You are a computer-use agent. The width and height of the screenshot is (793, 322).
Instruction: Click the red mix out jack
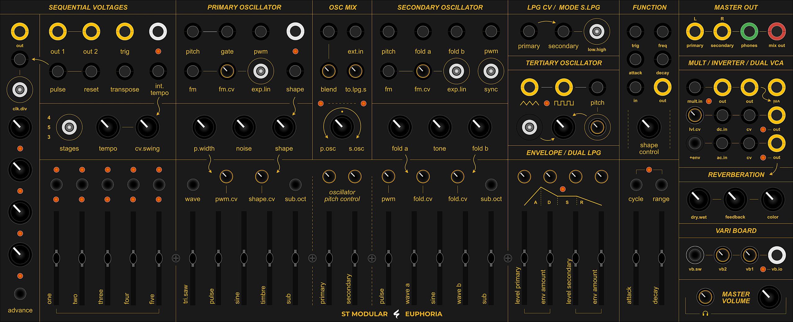pyautogui.click(x=777, y=32)
